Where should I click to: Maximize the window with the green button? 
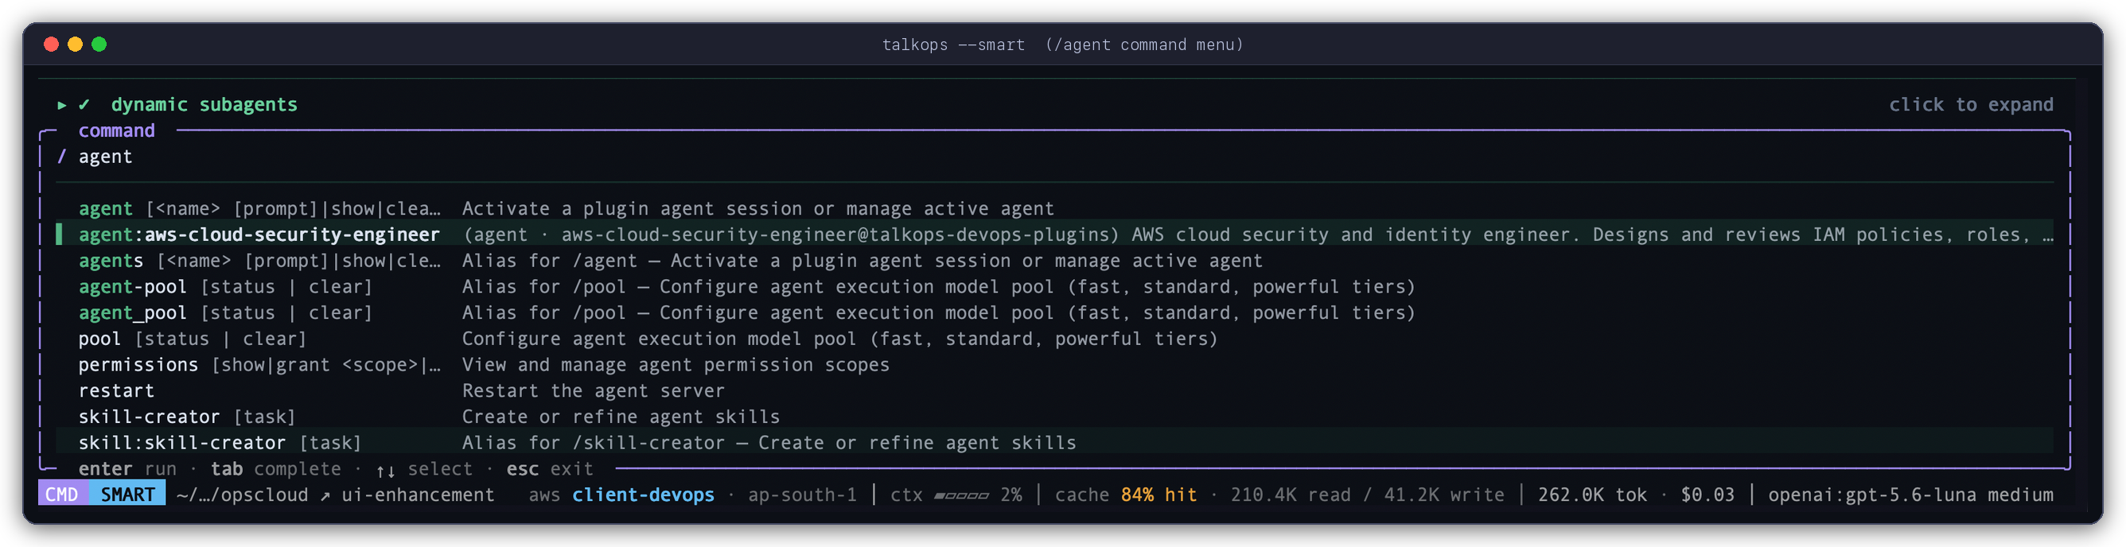tap(99, 45)
